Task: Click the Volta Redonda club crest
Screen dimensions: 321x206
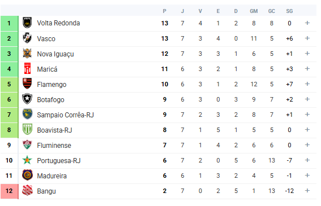Action: pos(27,23)
